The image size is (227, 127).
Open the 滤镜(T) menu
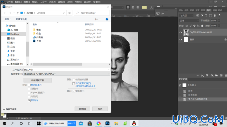61,2
